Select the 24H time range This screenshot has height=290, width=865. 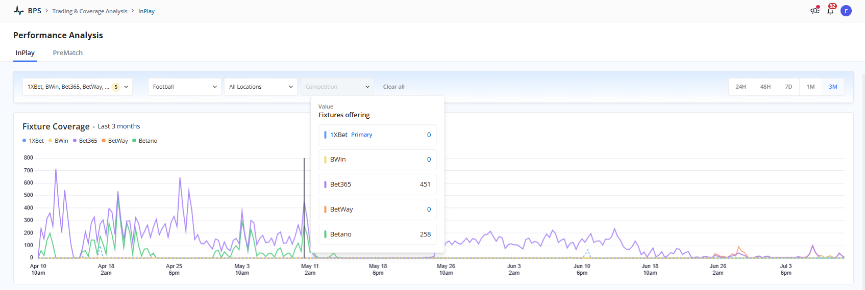[740, 87]
